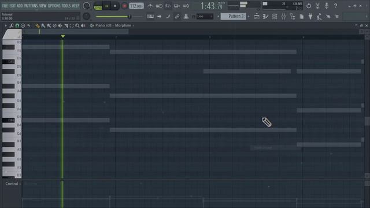Pause playback with the pause button

[106, 6]
